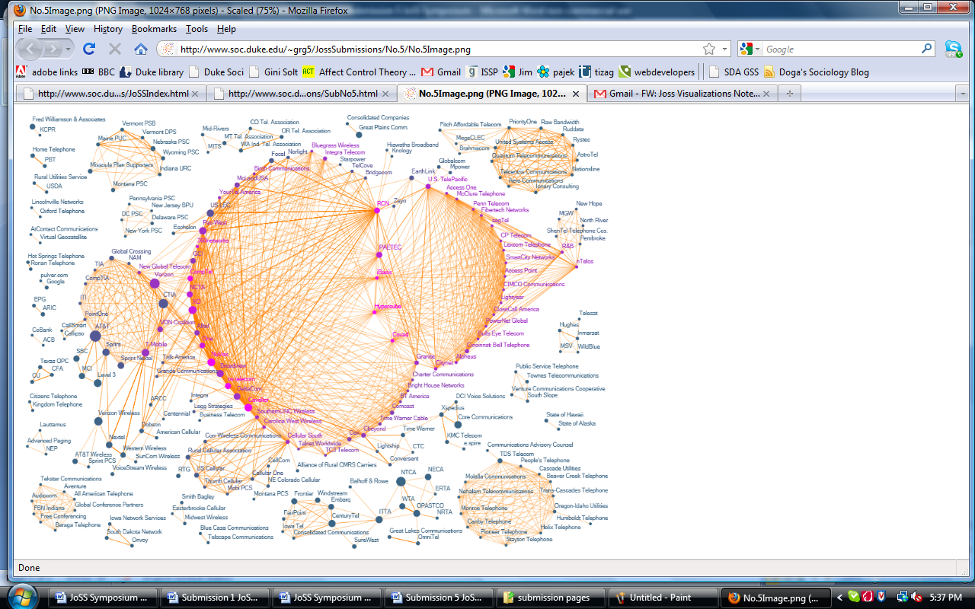Click the Skype toolbar icon
This screenshot has width=975, height=609.
click(953, 49)
